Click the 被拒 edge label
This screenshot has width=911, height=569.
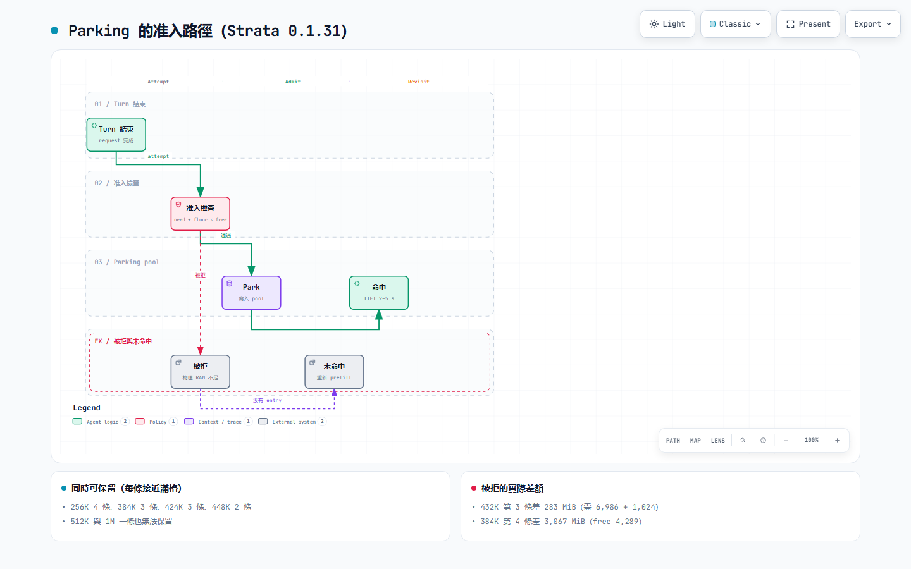pyautogui.click(x=201, y=276)
